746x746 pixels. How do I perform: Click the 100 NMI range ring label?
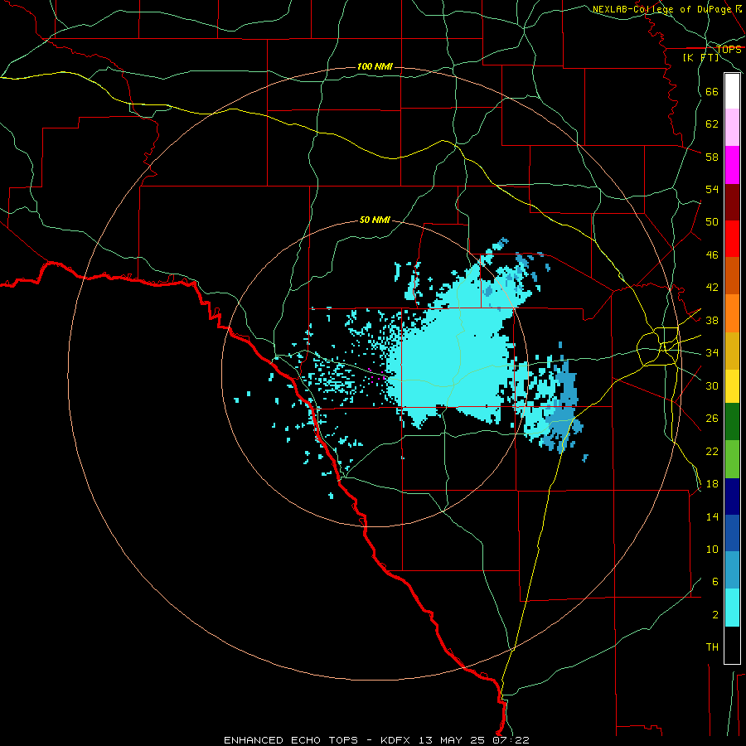point(375,66)
